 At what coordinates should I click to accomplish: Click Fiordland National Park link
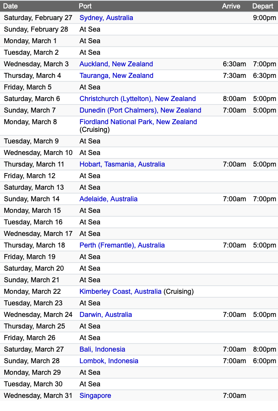(138, 122)
